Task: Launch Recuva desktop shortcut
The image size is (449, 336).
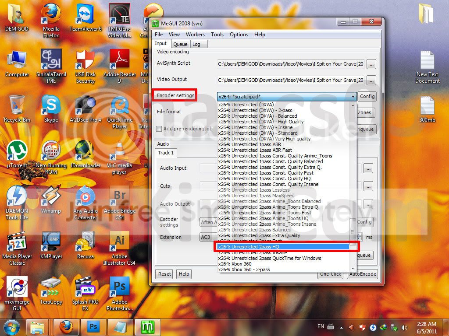Action: point(86,245)
